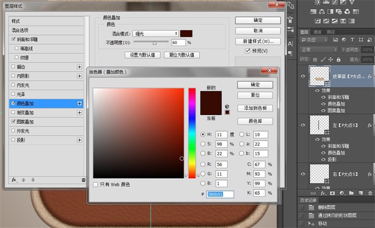This screenshot has width=375, height=228.
Task: Add a Channel Mixer adjustment
Action: [347, 11]
